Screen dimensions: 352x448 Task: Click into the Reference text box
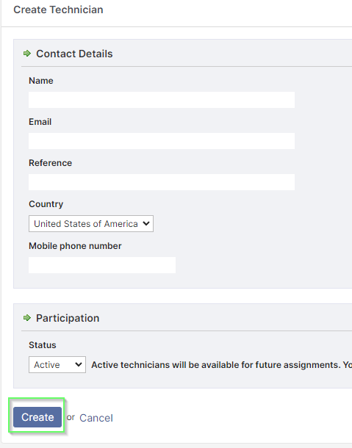pos(162,182)
